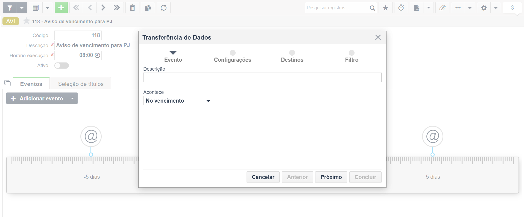Click the Descrição field in dialog

(262, 77)
